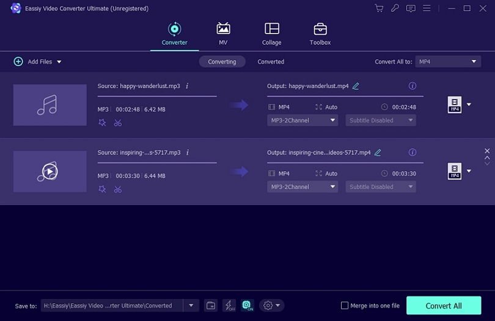Rename output inspiring-cine...ideos-5717.mp4 with pencil

(378, 153)
